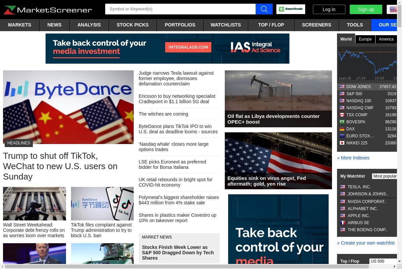The image size is (402, 269).
Task: Click the TikTok files complaint thumbnail
Action: point(102,204)
